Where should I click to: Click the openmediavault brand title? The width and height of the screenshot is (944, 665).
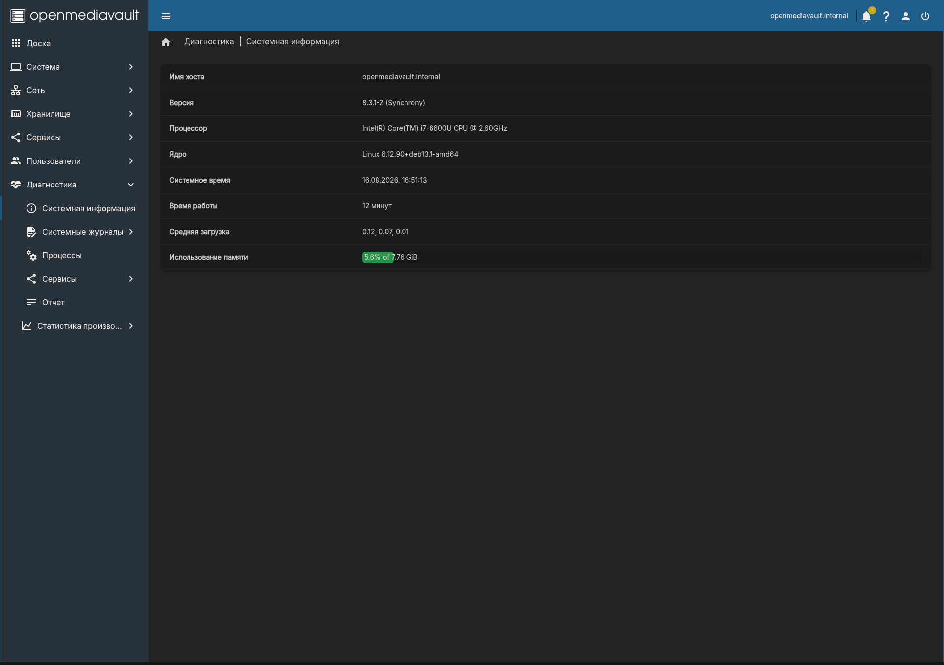click(x=84, y=15)
